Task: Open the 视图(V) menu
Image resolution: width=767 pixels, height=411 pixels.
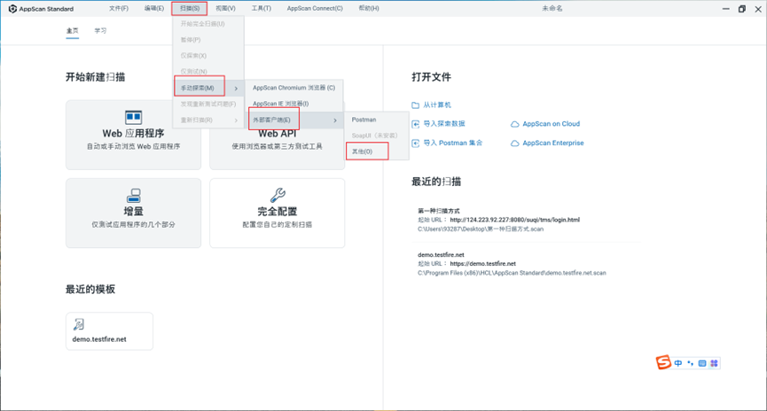Action: [225, 8]
